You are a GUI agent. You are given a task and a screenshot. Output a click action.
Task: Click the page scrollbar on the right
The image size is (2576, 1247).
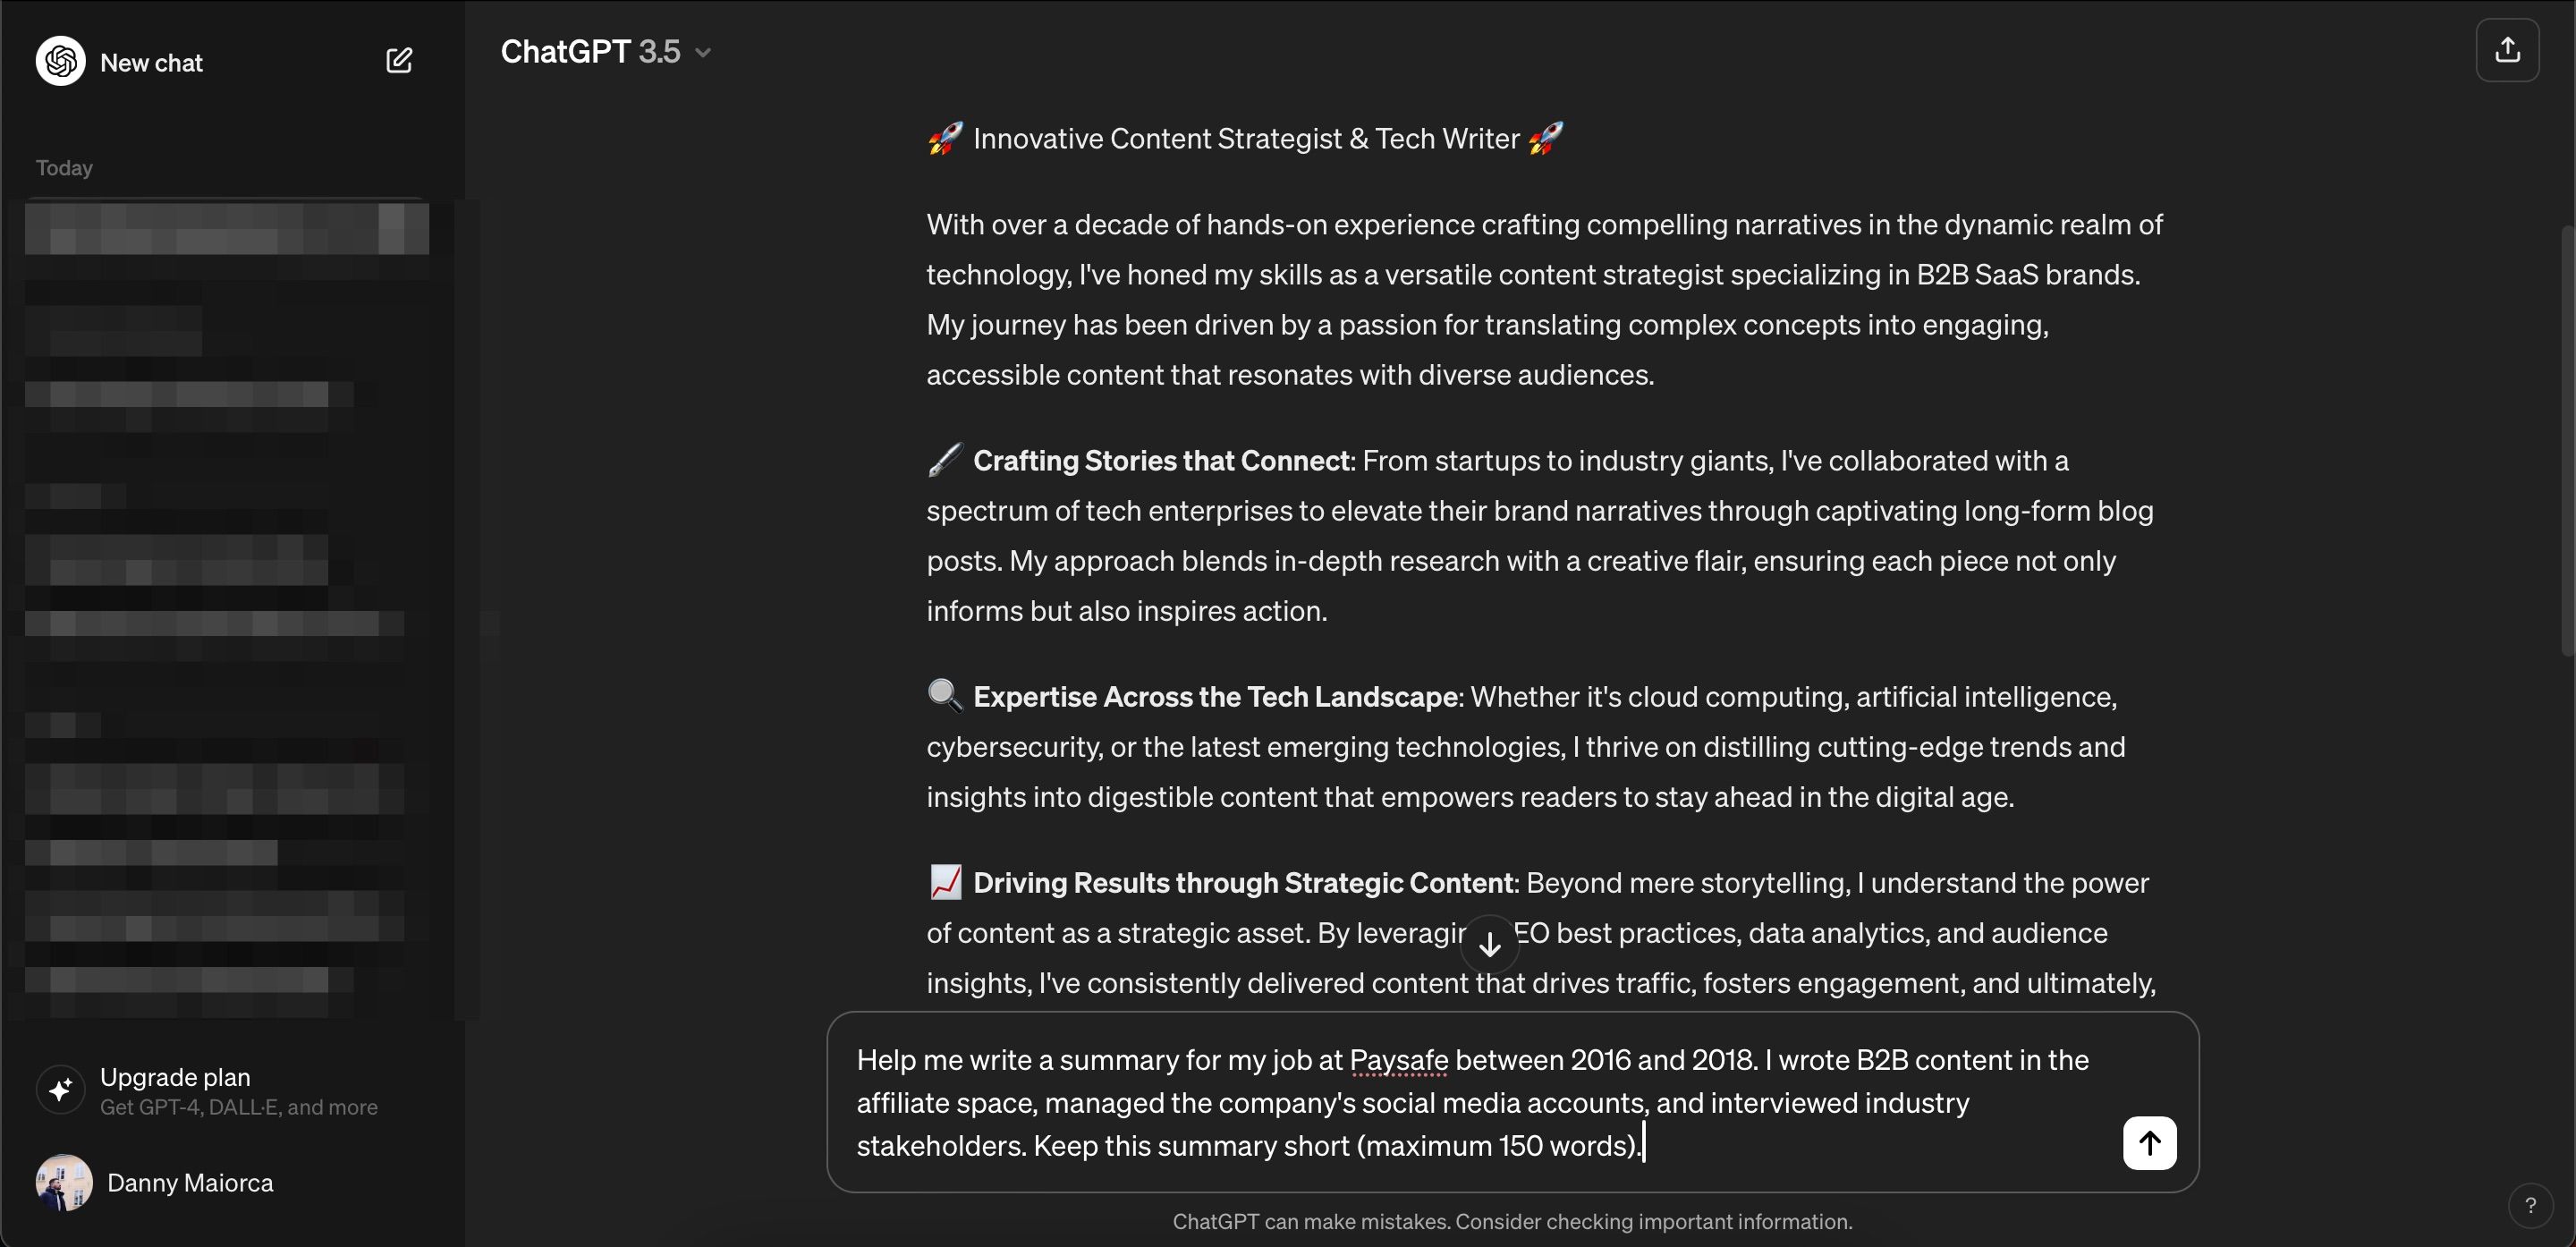tap(2568, 440)
